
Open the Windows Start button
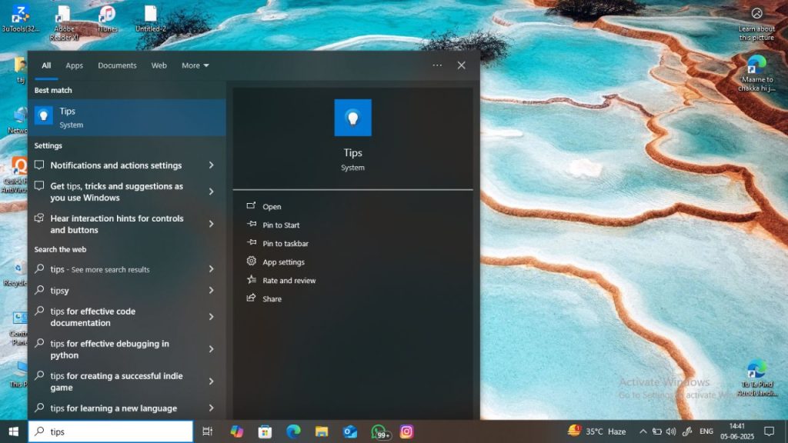point(14,431)
